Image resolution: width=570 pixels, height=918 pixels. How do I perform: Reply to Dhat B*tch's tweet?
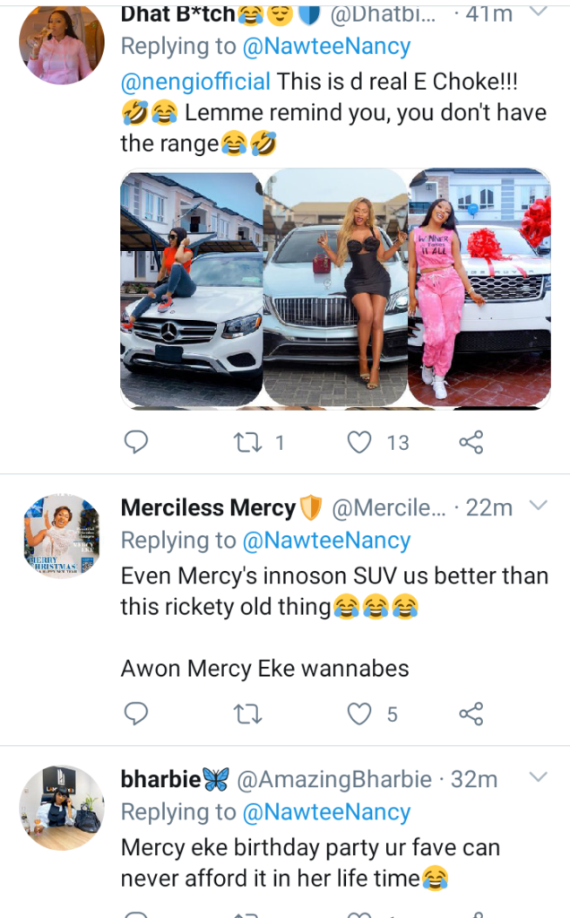[x=135, y=441]
